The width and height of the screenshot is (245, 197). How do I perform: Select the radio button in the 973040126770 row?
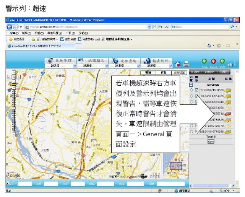tap(191, 126)
